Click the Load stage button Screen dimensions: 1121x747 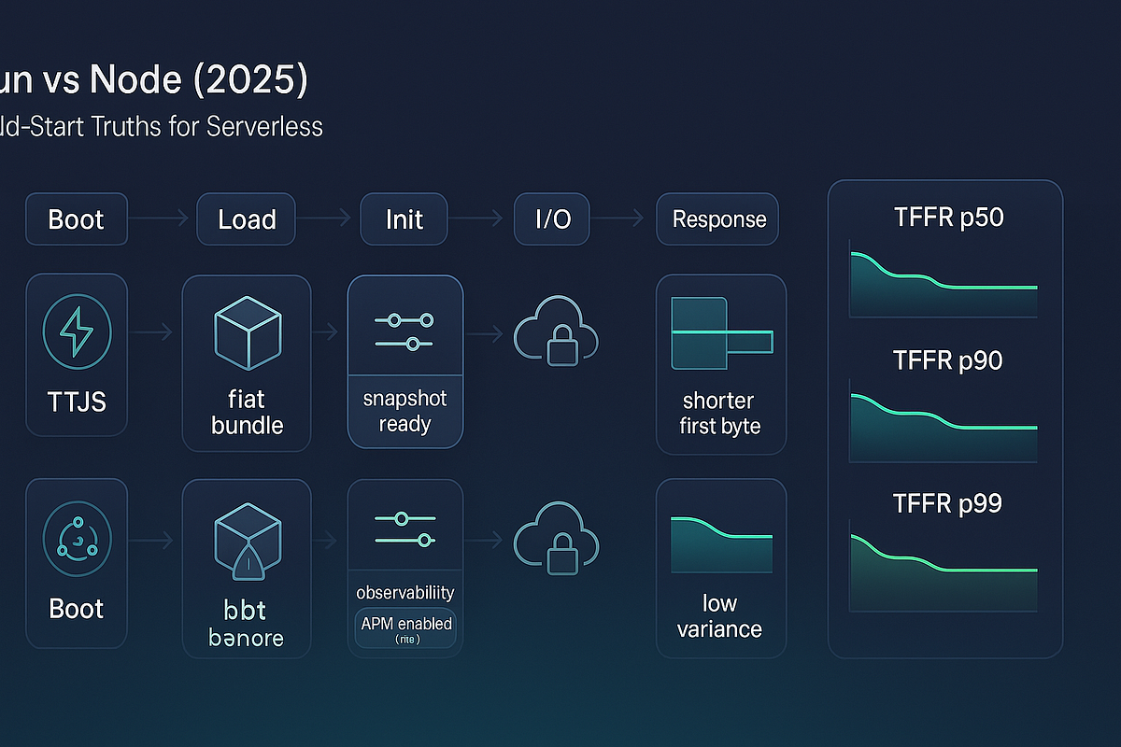(x=246, y=218)
